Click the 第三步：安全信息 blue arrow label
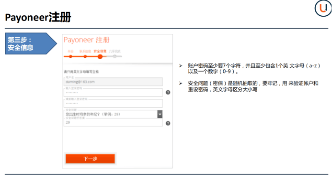 click(x=31, y=43)
